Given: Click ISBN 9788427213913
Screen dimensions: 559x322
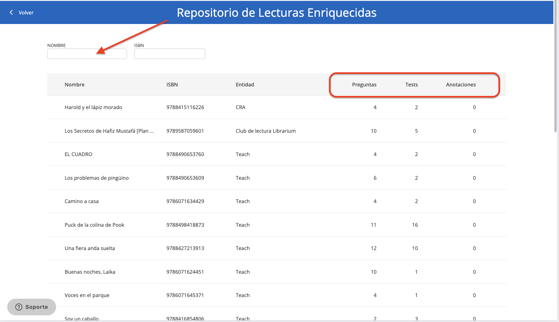Looking at the screenshot, I should click(185, 248).
